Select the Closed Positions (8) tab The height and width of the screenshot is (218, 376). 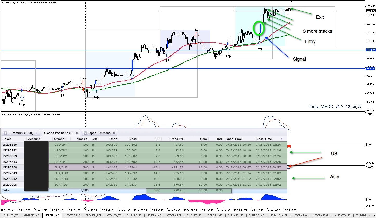pos(61,133)
